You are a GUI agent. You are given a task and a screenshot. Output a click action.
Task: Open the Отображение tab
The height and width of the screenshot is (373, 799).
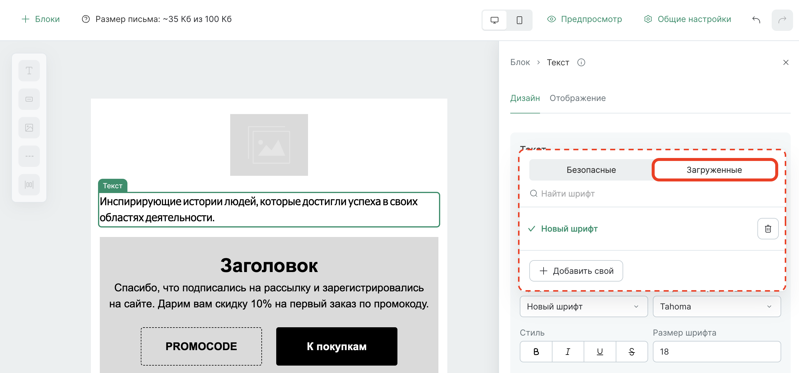[577, 98]
